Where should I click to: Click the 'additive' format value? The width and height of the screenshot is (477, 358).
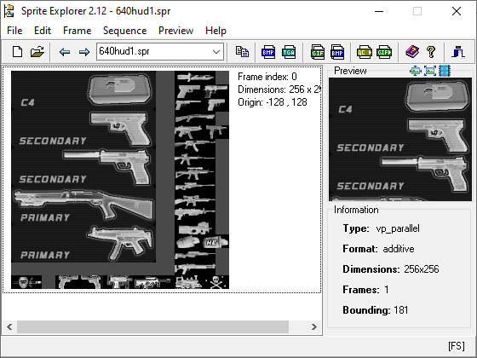[399, 249]
